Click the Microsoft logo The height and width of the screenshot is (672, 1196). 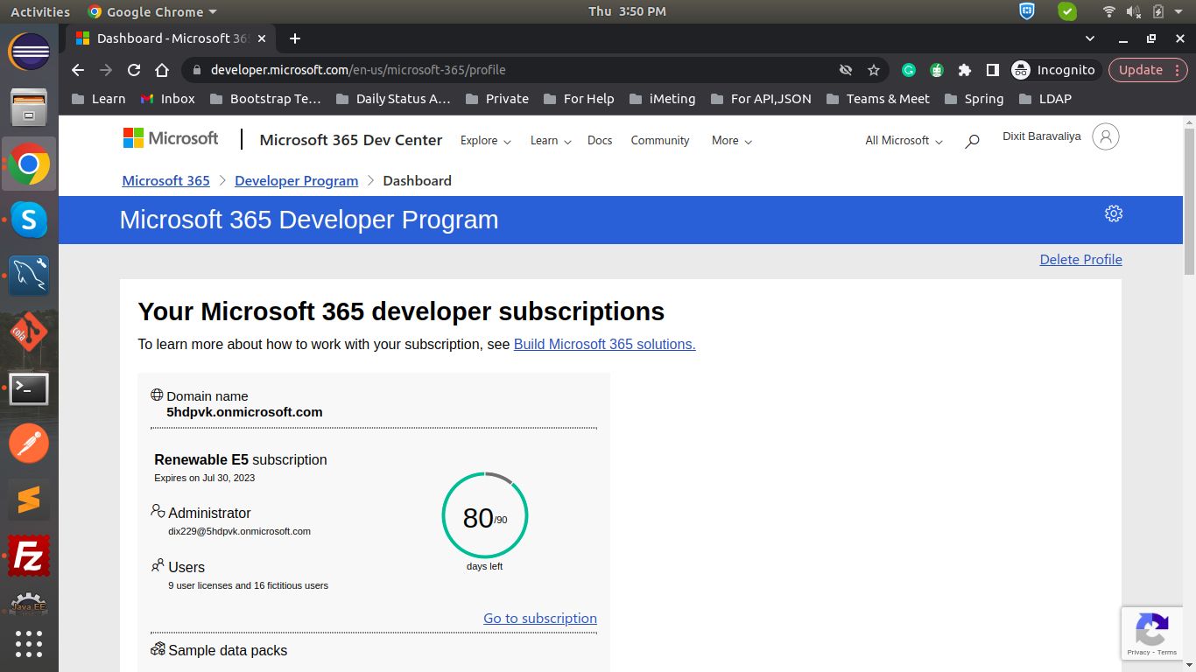171,138
